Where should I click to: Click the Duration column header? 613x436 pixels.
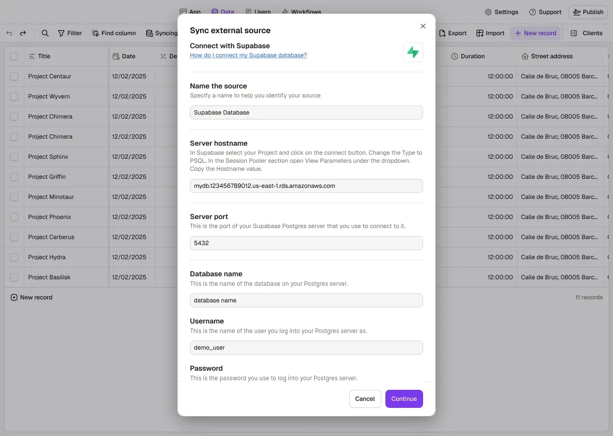482,56
